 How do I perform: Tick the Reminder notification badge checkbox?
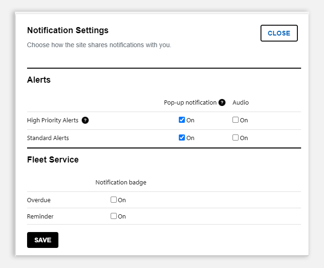coord(113,216)
